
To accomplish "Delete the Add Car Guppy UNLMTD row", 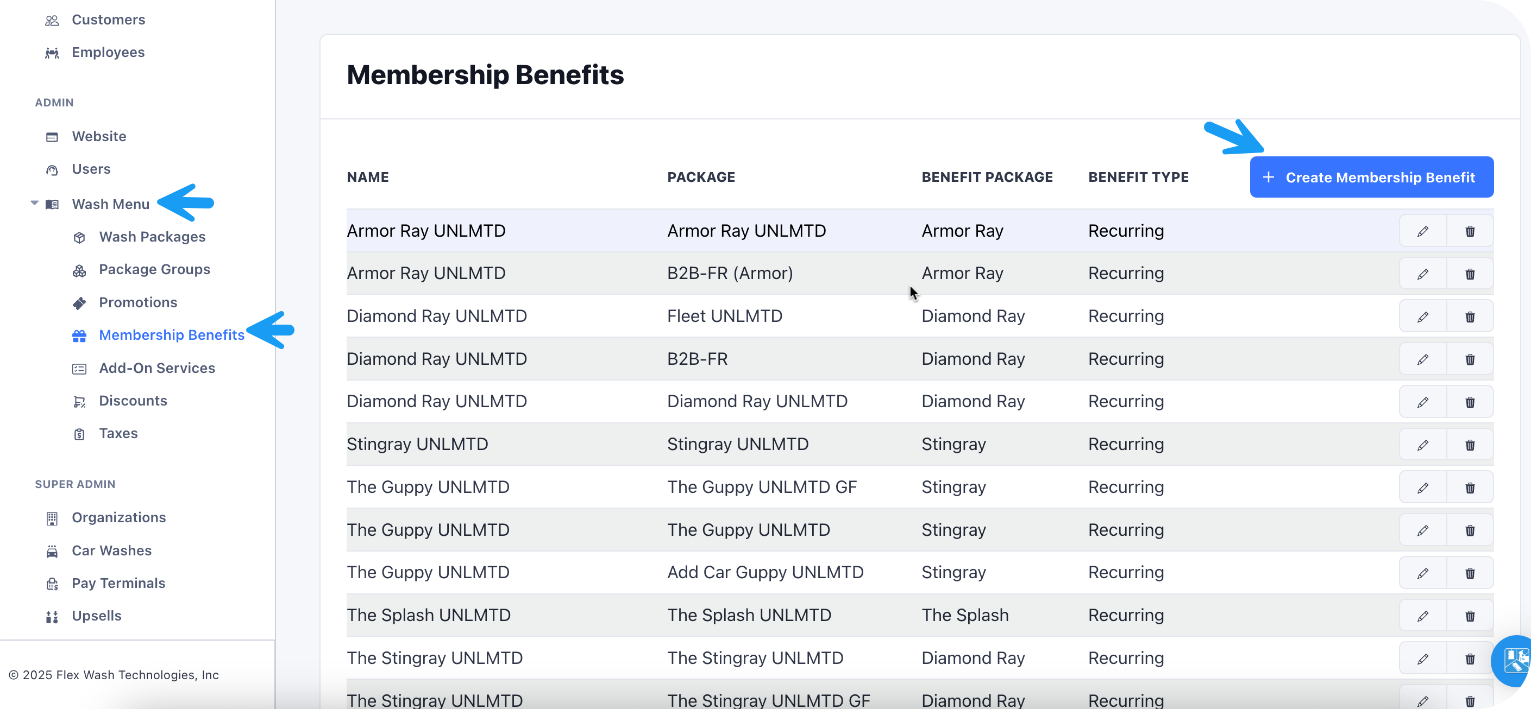I will (x=1470, y=573).
